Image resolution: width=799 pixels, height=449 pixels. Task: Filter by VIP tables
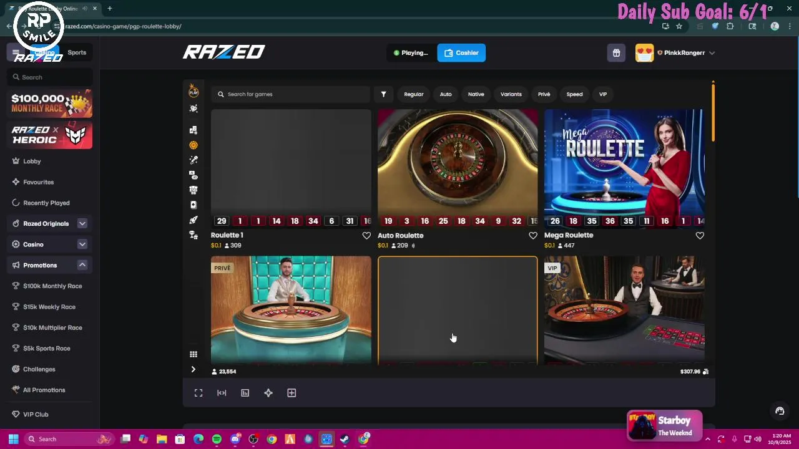603,94
